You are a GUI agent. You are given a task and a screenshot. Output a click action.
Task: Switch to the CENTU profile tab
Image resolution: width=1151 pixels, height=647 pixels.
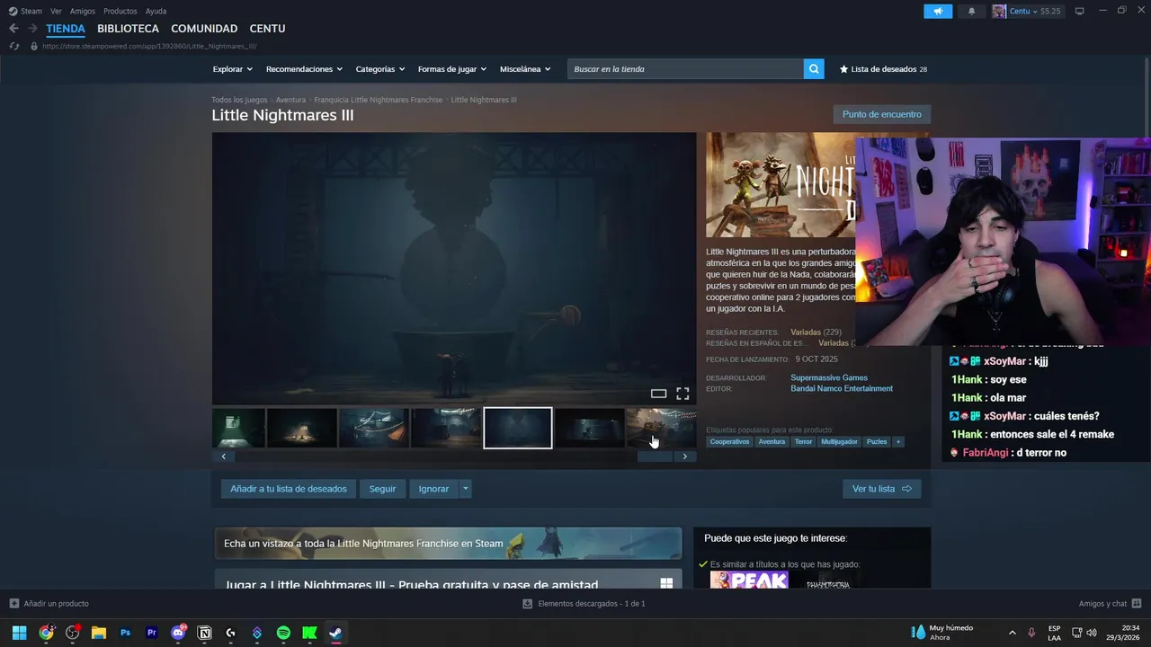coord(267,29)
